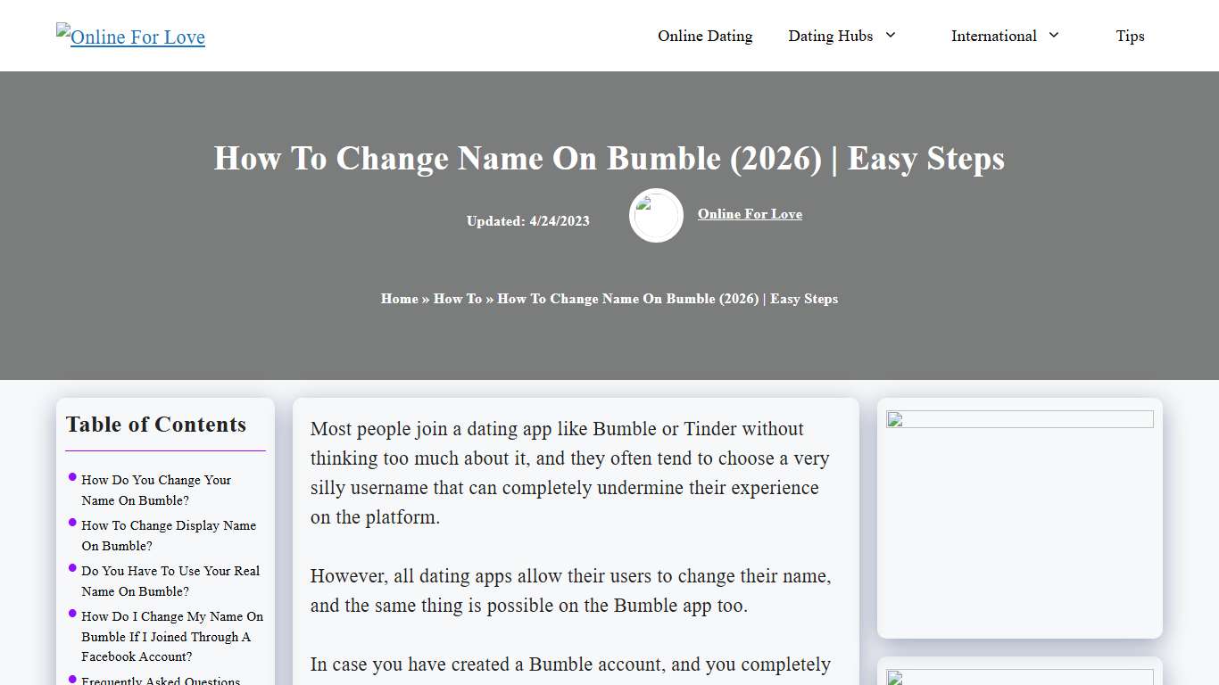Screen dimensions: 1219x685
Task: Select Online Dating in the navigation menu
Action: click(705, 36)
